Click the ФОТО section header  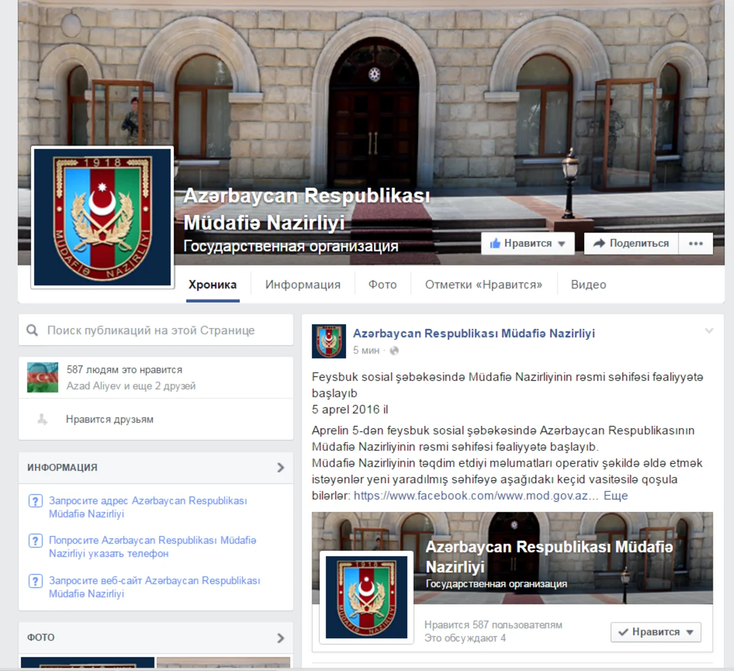[156, 637]
